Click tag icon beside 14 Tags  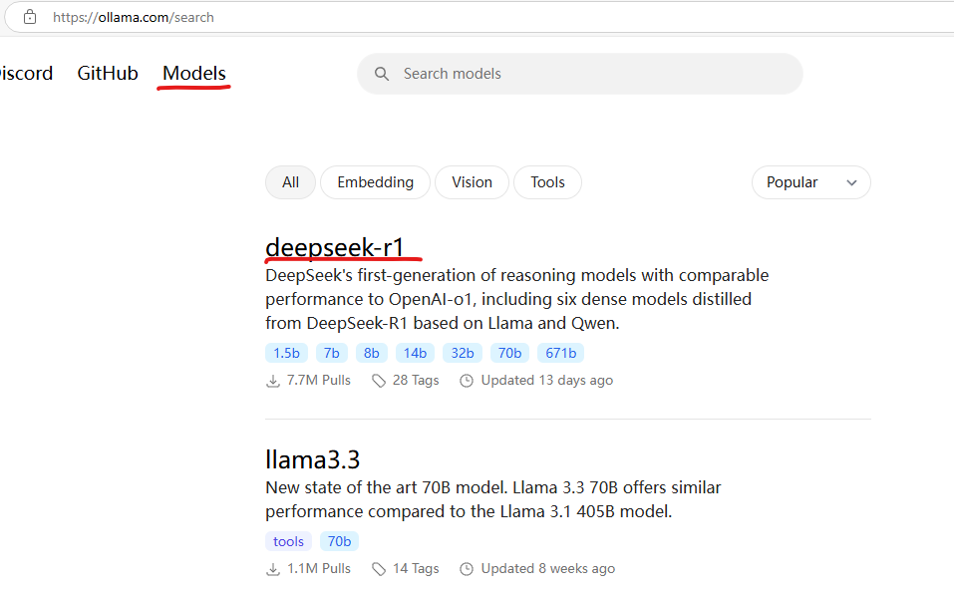(379, 569)
